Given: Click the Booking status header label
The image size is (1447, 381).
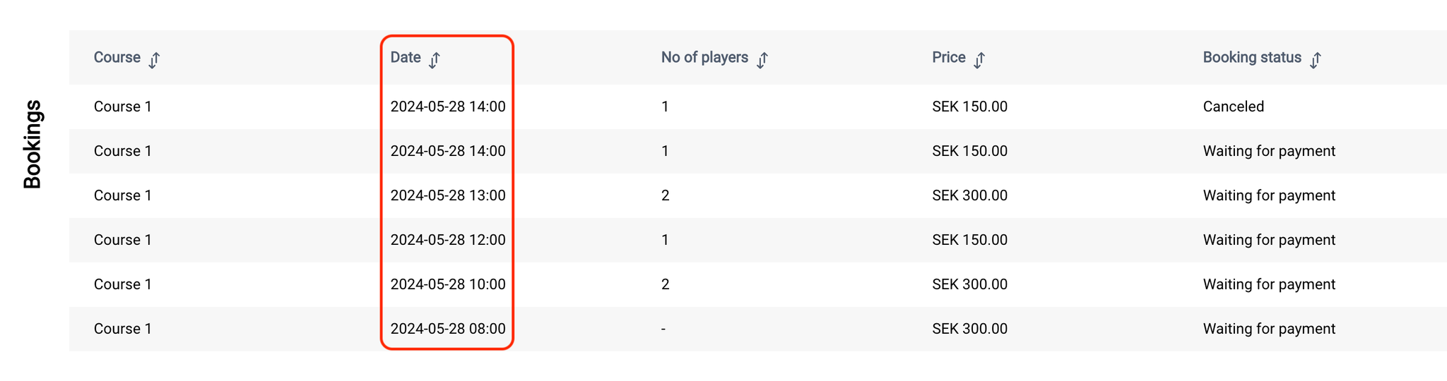Looking at the screenshot, I should click(x=1252, y=58).
